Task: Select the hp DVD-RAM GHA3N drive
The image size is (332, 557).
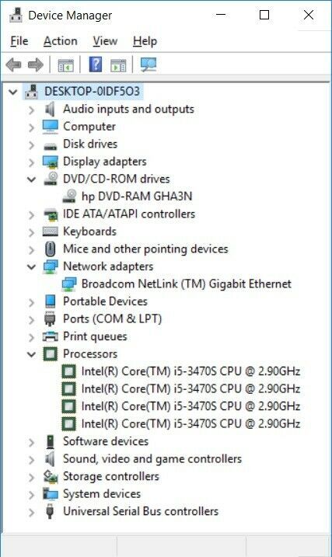Action: tap(137, 197)
